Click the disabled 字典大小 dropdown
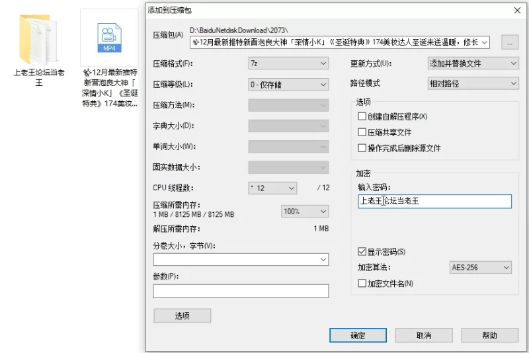 tap(288, 126)
